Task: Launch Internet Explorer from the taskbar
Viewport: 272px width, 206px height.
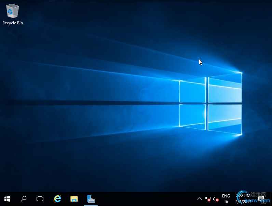Action: (57, 199)
